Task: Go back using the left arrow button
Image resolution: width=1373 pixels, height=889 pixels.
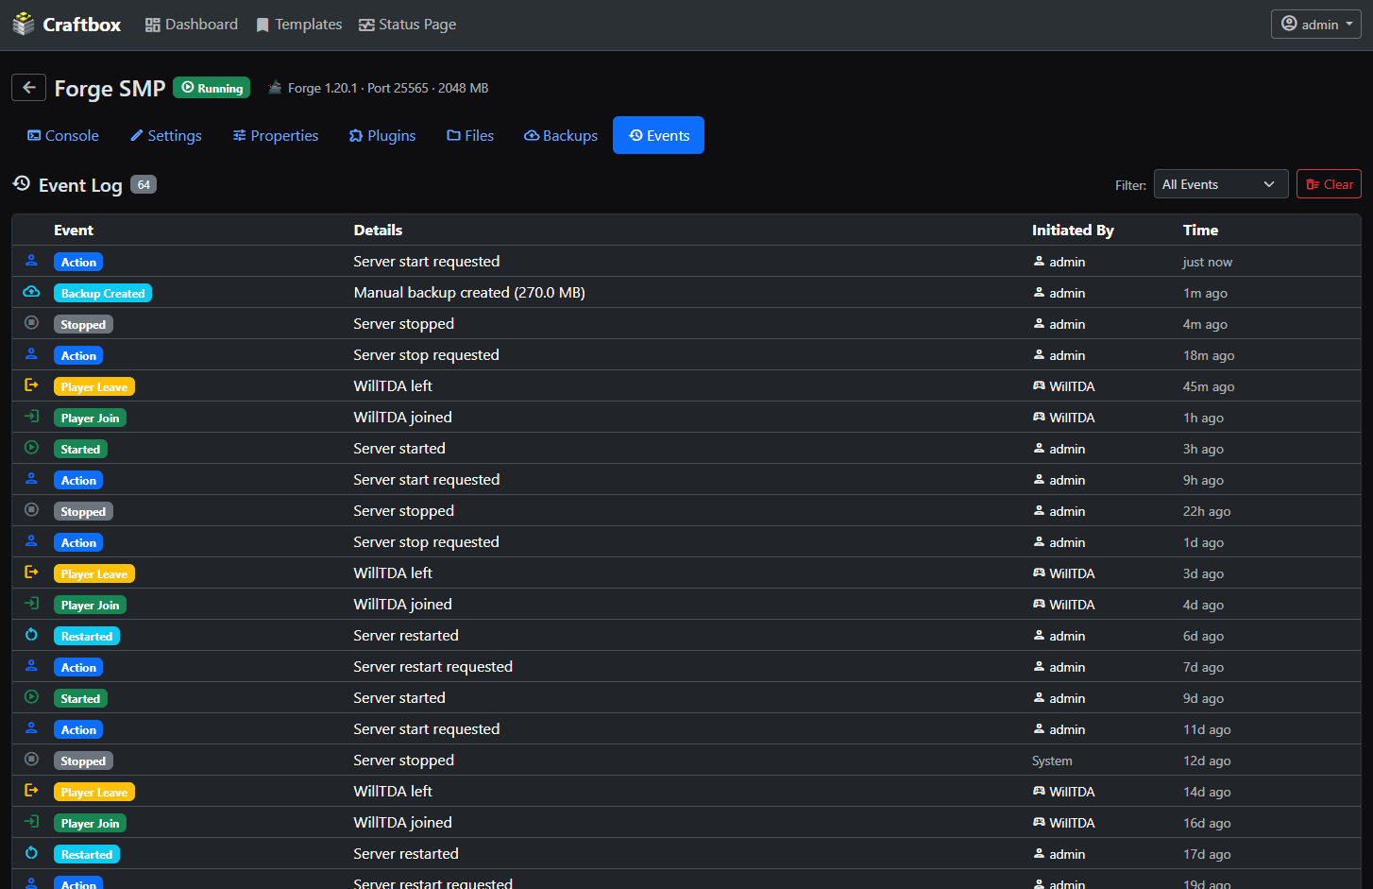Action: coord(29,88)
